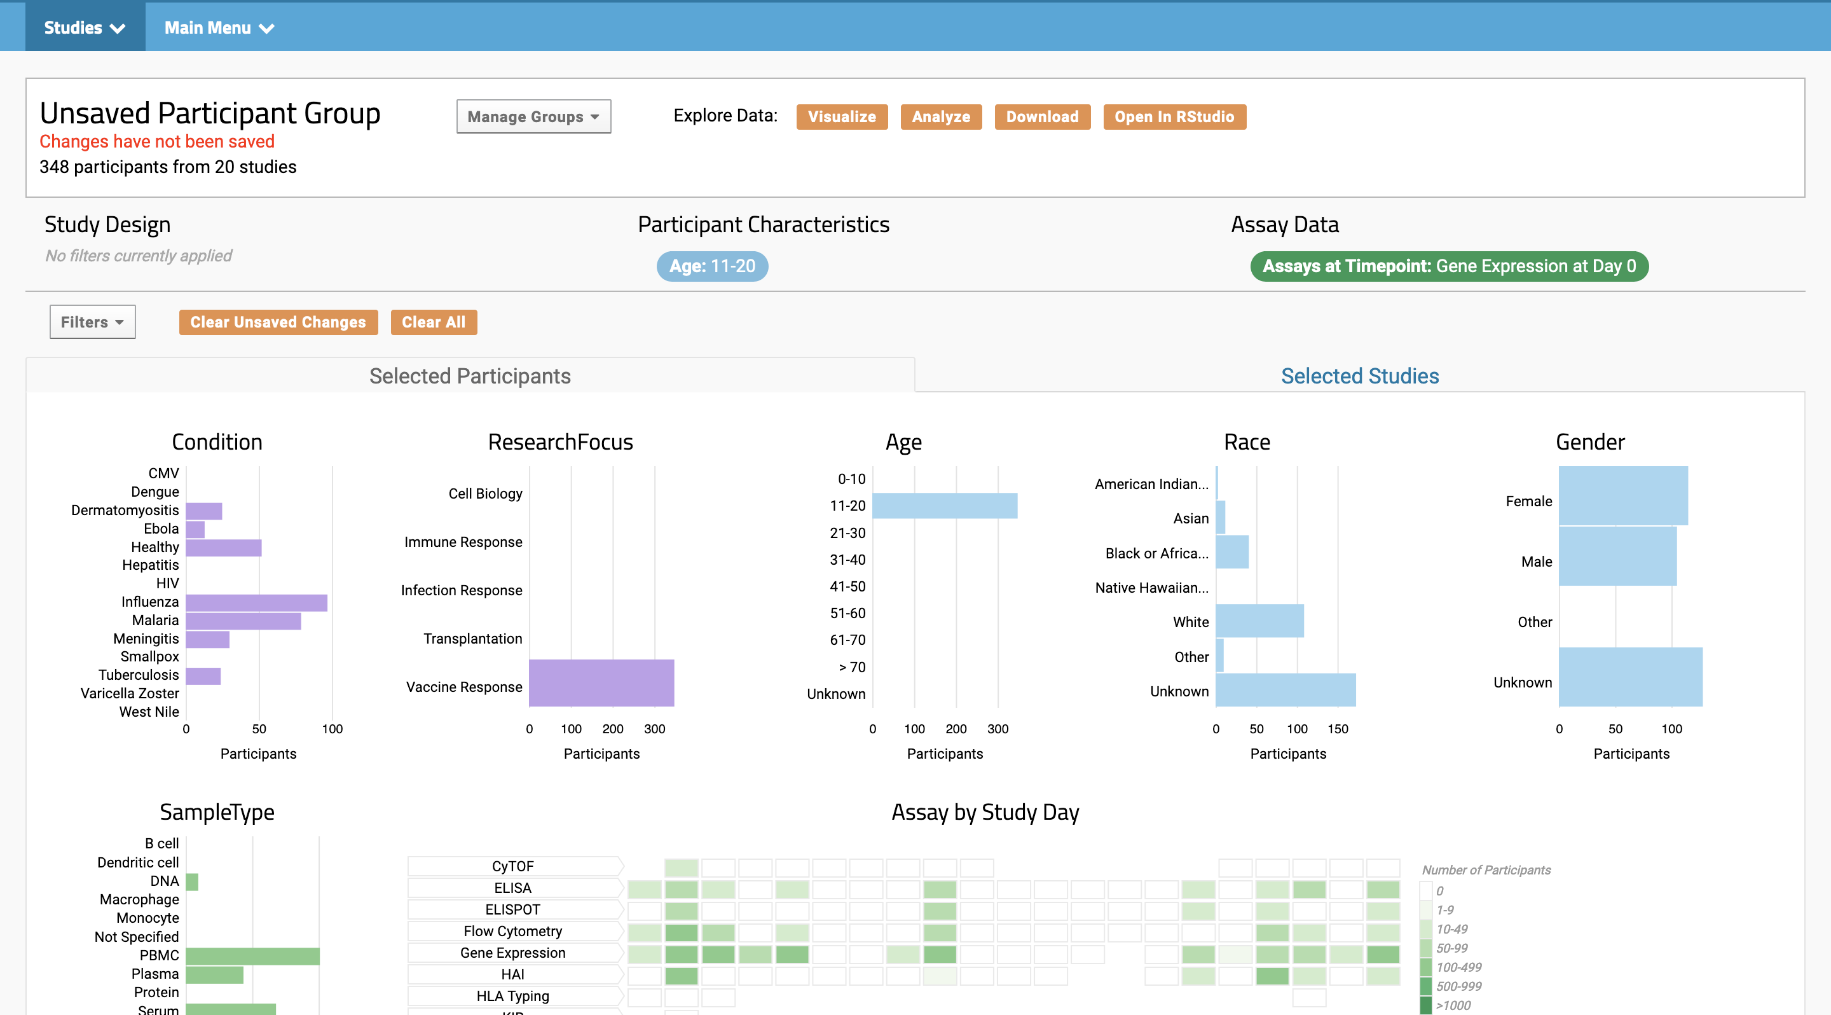The width and height of the screenshot is (1831, 1015).
Task: Click the Native Hawaiian... race label
Action: (1151, 587)
